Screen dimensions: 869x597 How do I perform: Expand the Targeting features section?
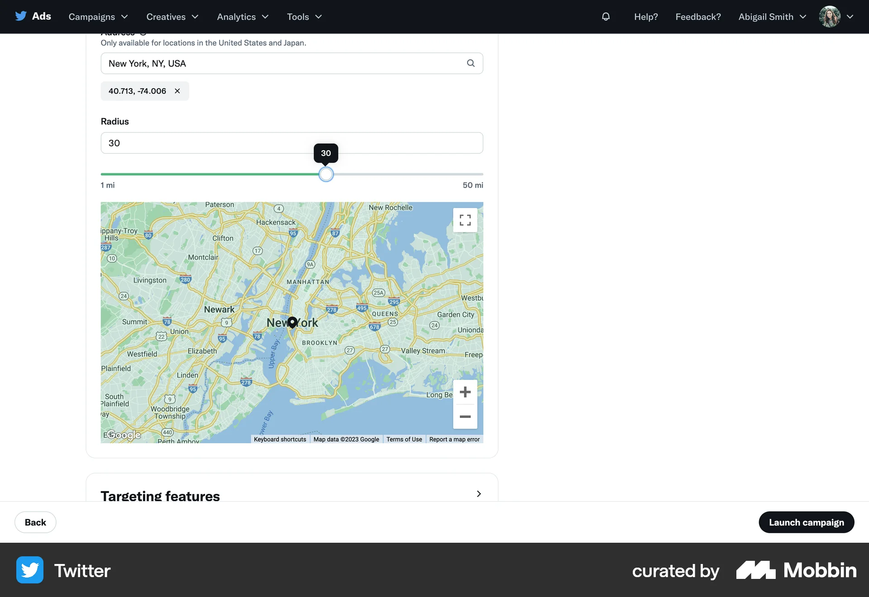[478, 494]
